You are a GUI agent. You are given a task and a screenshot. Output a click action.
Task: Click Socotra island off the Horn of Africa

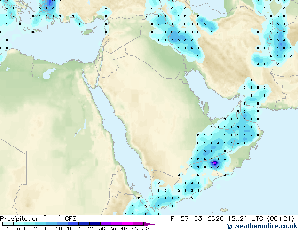224,210
